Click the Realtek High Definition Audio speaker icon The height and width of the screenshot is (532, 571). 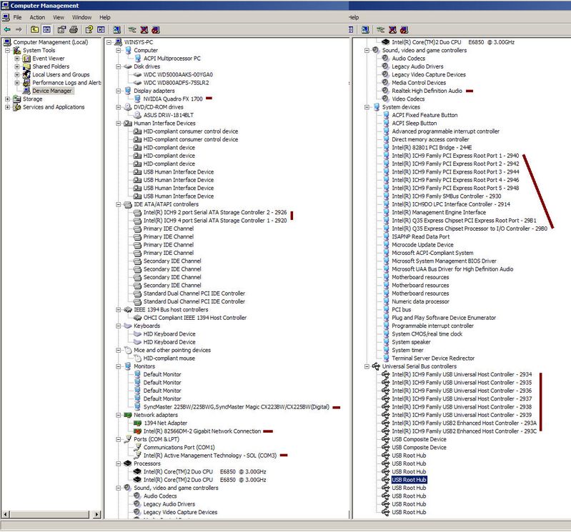(385, 91)
